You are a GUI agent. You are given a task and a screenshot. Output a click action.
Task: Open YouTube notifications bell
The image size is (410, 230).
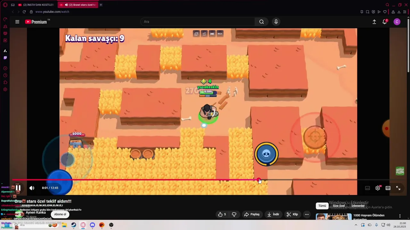(385, 22)
